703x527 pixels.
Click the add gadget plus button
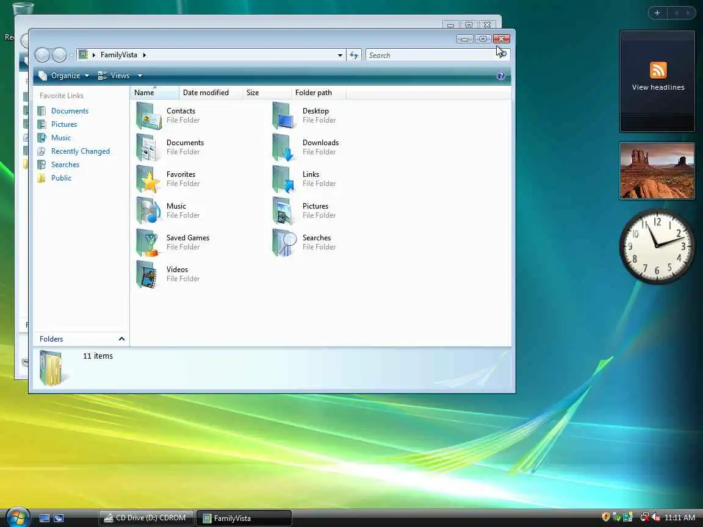click(657, 13)
